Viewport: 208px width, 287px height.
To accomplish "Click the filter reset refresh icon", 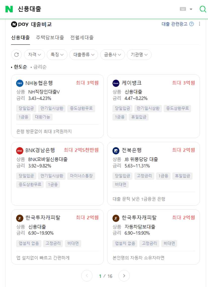I will coord(16,55).
